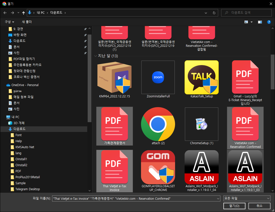This screenshot has width=275, height=212.
Task: Click the 파일 이름 text field
Action: tap(134, 198)
